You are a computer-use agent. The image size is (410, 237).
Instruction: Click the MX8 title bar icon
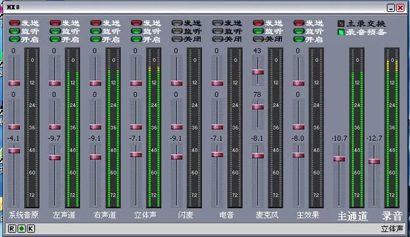click(x=13, y=7)
